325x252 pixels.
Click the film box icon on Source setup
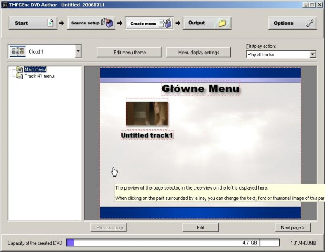point(107,23)
